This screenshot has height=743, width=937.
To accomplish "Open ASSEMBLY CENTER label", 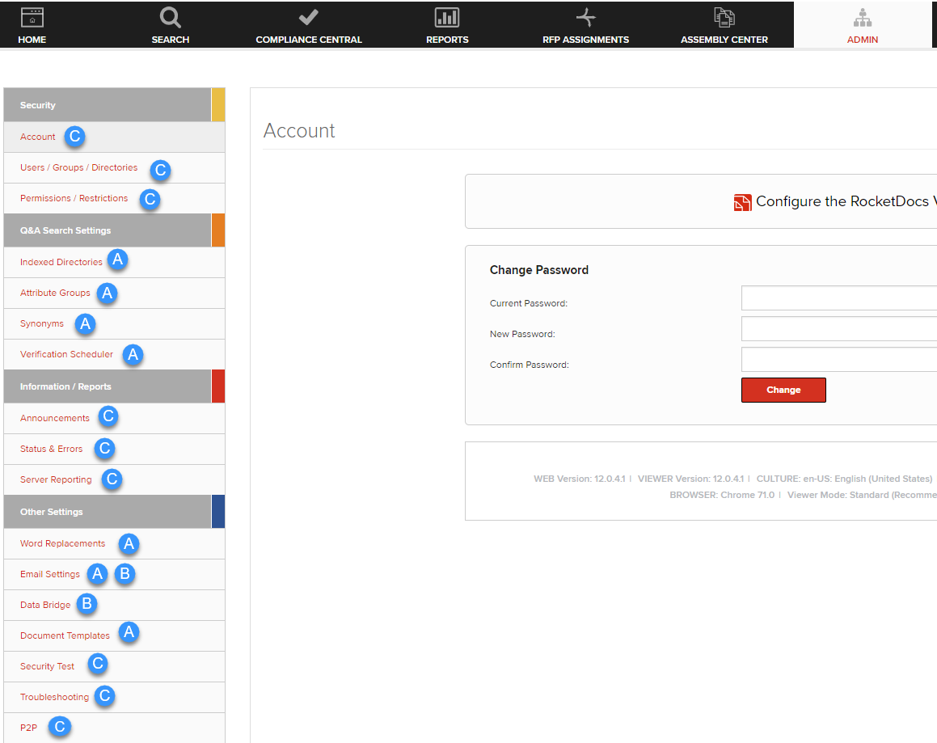I will (x=724, y=40).
